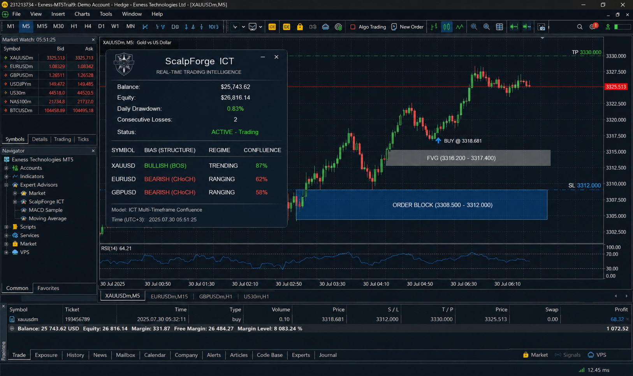Switch chart to M30 timeframe

pyautogui.click(x=58, y=26)
